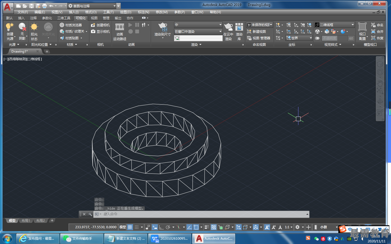Viewport: 391px width, 244px height.
Task: Toggle transparency display in status bar
Action: (214, 227)
